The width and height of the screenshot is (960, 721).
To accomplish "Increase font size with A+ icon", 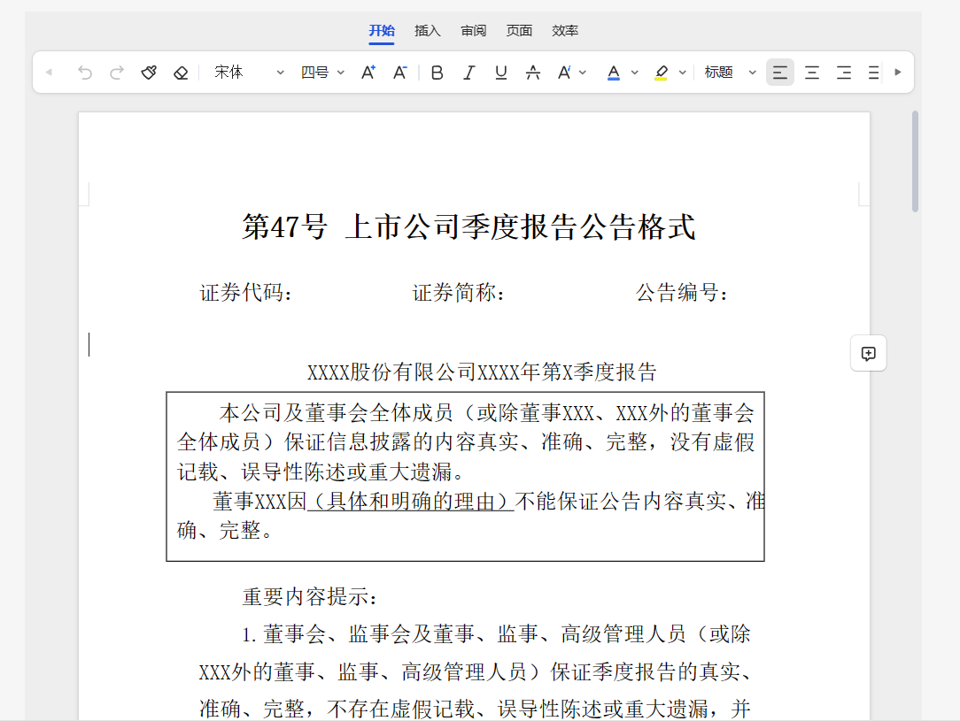I will tap(368, 73).
